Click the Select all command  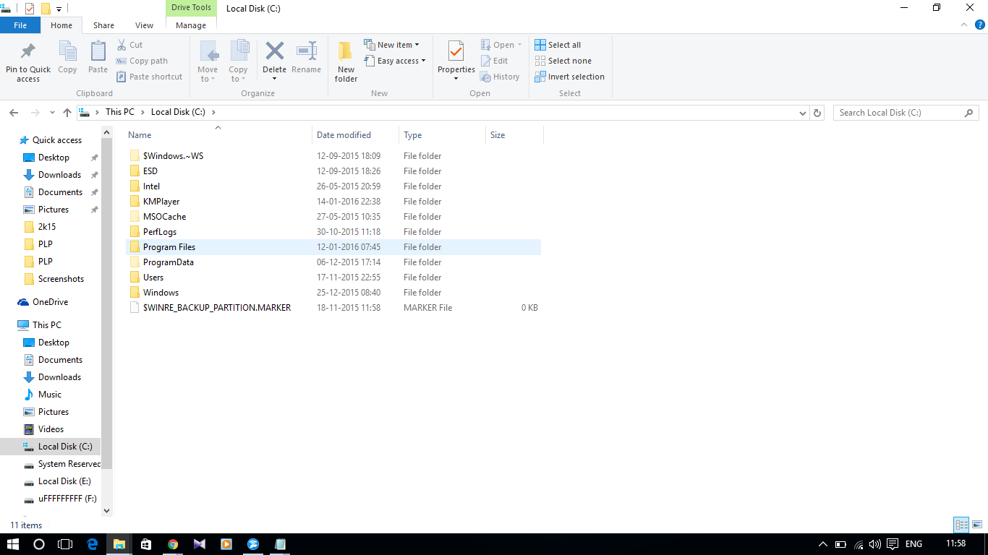558,45
